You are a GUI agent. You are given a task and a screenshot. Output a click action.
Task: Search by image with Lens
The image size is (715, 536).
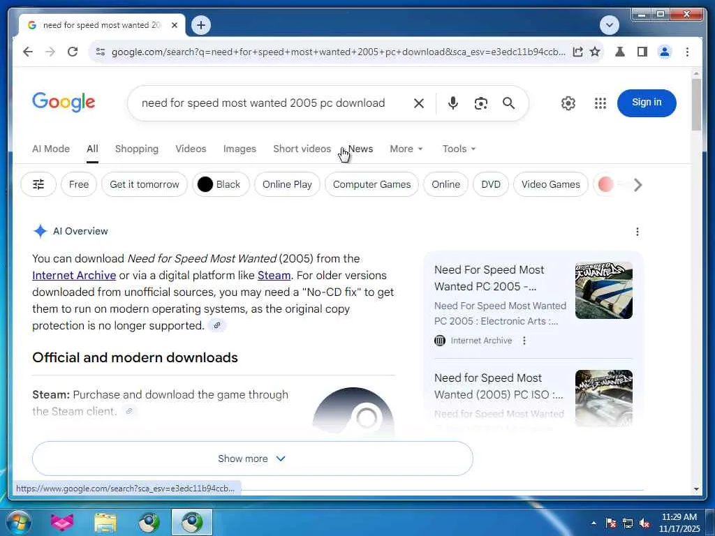[x=480, y=103]
